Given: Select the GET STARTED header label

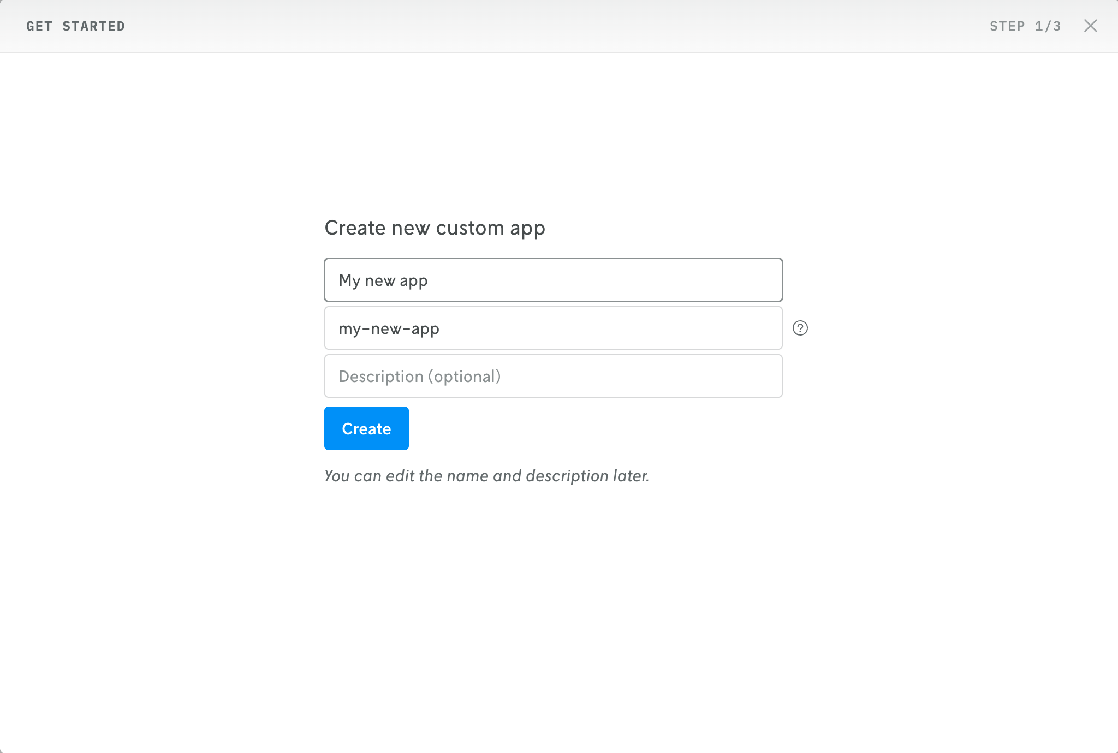Looking at the screenshot, I should coord(76,26).
